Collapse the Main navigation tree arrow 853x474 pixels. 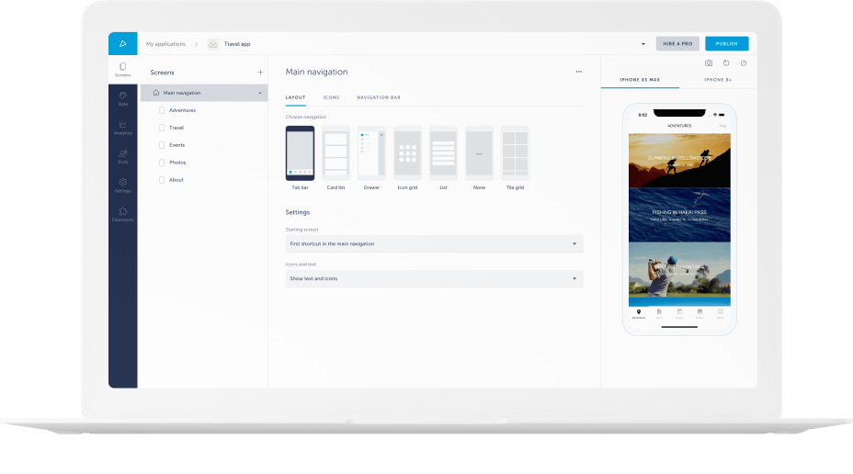260,93
